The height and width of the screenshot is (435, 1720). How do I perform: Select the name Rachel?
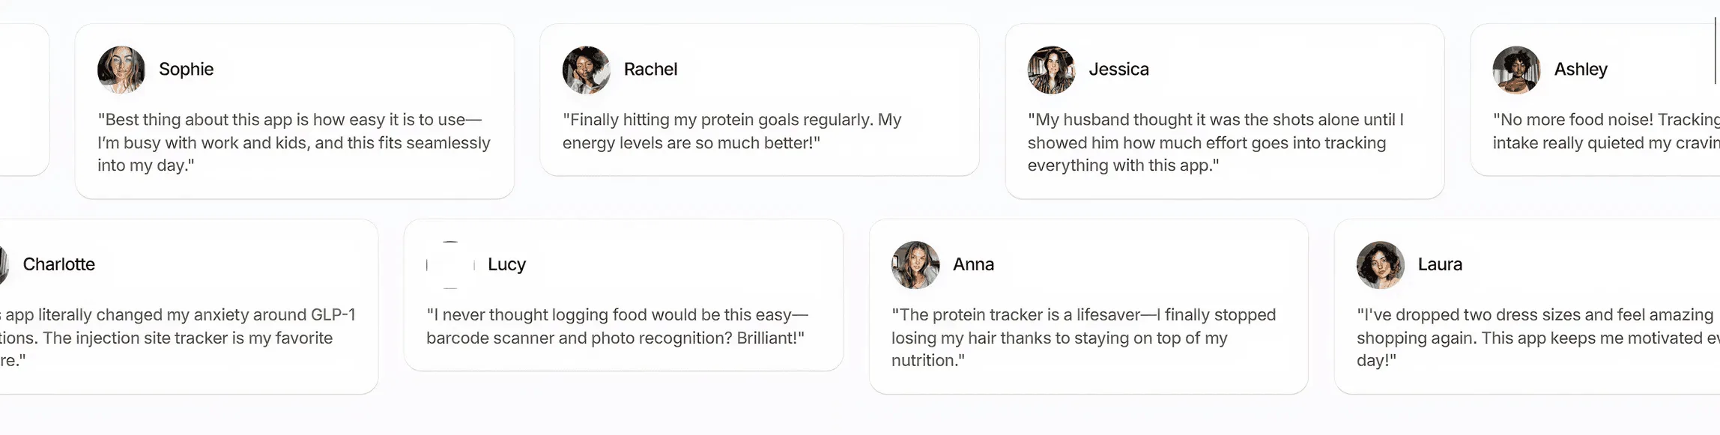tap(650, 70)
